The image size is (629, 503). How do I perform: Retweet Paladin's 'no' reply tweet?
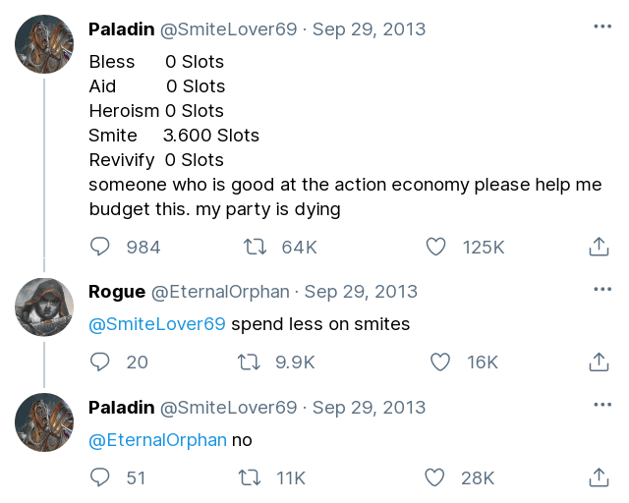(x=250, y=477)
